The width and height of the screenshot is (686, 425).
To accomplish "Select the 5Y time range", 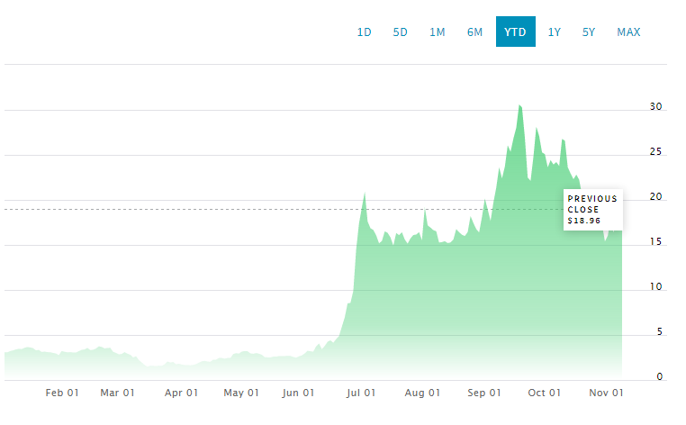I will tap(589, 32).
